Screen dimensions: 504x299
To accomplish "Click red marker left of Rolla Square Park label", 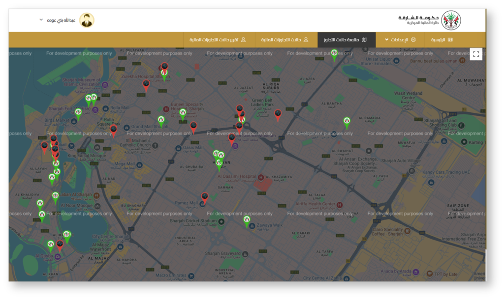I will pyautogui.click(x=114, y=131).
